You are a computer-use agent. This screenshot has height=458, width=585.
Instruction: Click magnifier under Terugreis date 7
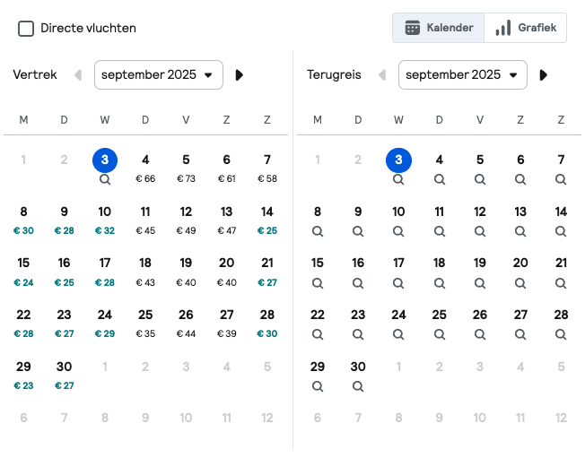[x=561, y=179]
